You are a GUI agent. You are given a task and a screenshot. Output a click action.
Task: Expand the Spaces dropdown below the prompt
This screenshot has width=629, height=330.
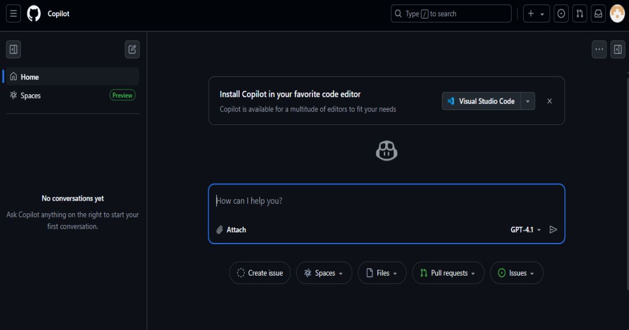click(x=324, y=273)
